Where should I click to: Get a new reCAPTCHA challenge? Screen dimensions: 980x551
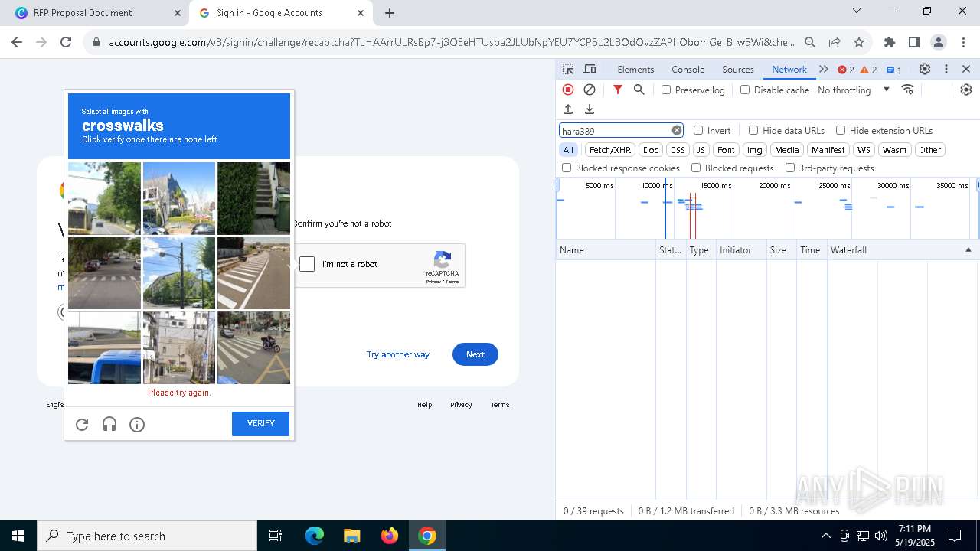click(x=82, y=424)
